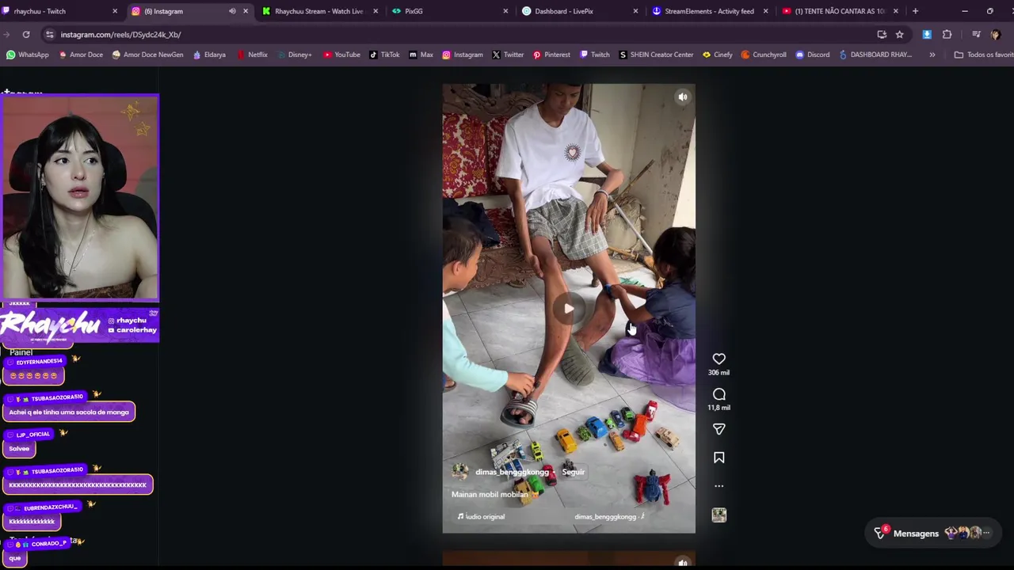The height and width of the screenshot is (570, 1014).
Task: Open the Pinterest bookmark
Action: coord(551,55)
